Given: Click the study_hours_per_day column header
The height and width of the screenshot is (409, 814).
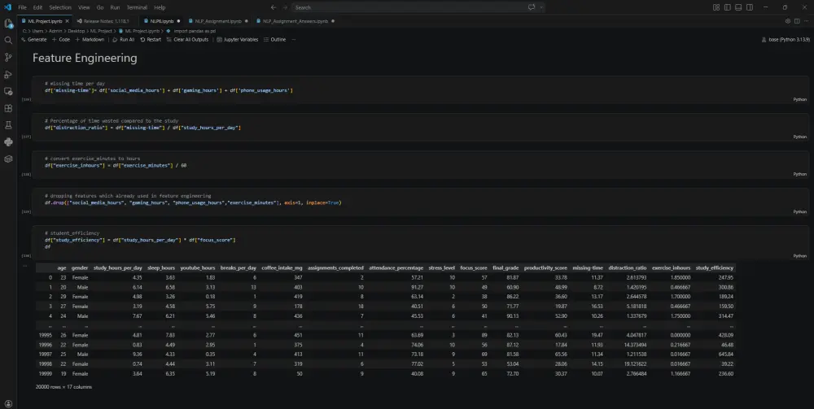Looking at the screenshot, I should point(117,268).
